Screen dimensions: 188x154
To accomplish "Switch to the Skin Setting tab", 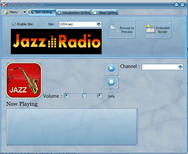I will pos(42,12).
